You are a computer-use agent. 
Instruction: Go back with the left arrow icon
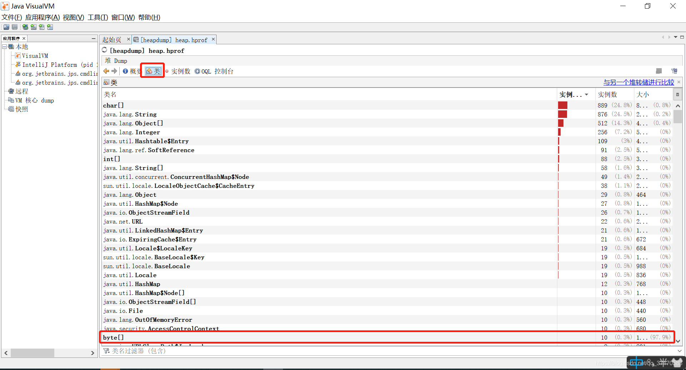pyautogui.click(x=106, y=71)
